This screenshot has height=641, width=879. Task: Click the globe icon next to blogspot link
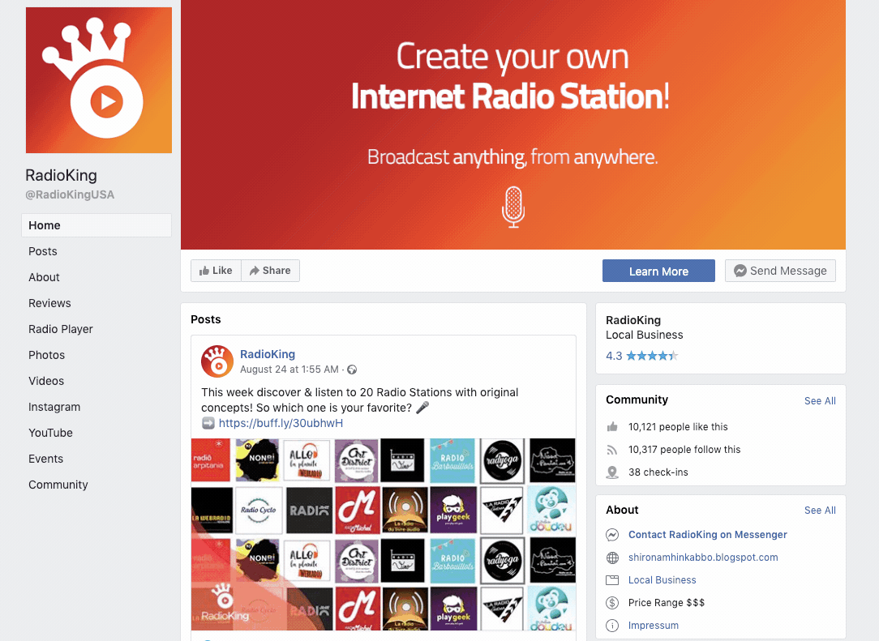611,557
